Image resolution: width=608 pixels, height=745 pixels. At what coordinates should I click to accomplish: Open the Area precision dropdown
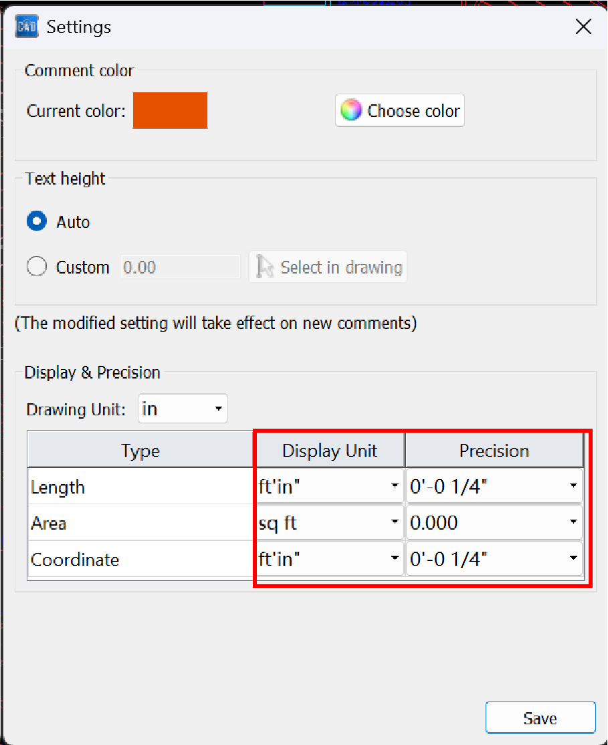494,523
